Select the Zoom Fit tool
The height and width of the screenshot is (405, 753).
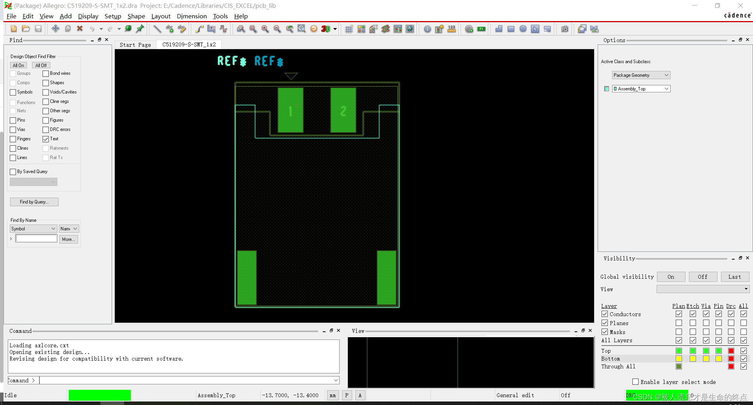pos(241,29)
